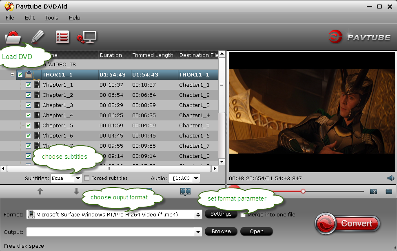Click the Output path input field
This screenshot has width=397, height=251.
(x=111, y=232)
